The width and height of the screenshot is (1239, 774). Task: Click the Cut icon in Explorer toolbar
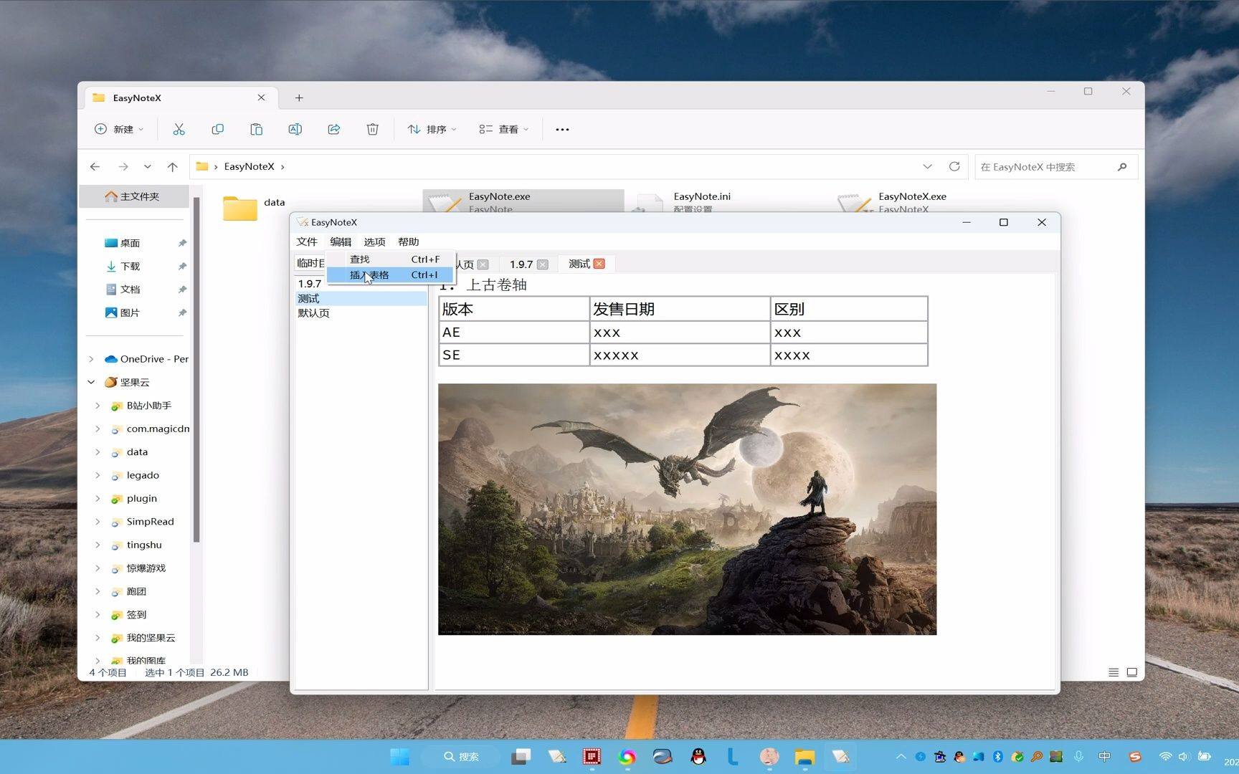point(179,129)
